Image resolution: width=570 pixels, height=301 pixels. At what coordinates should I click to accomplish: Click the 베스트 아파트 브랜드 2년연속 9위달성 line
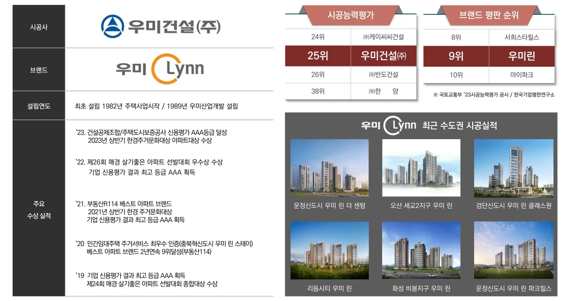pos(149,252)
